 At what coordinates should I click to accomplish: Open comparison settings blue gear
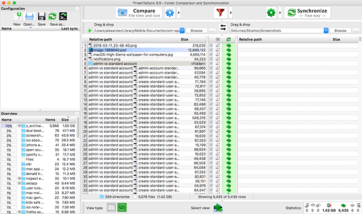click(170, 12)
